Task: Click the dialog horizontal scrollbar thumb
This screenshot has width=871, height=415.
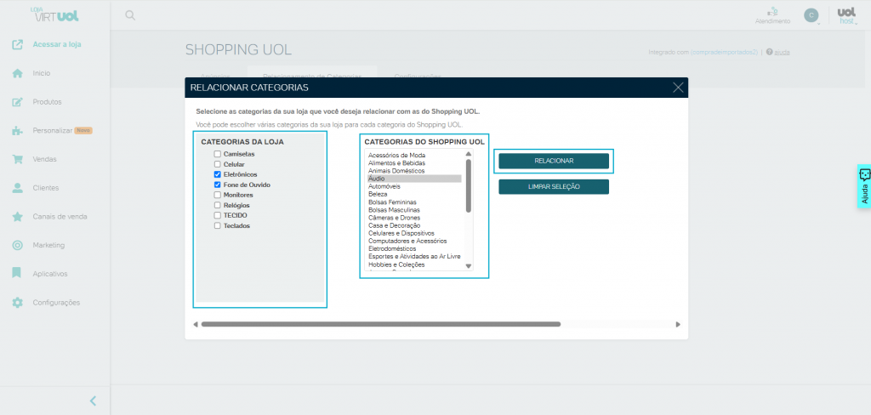Action: [381, 325]
